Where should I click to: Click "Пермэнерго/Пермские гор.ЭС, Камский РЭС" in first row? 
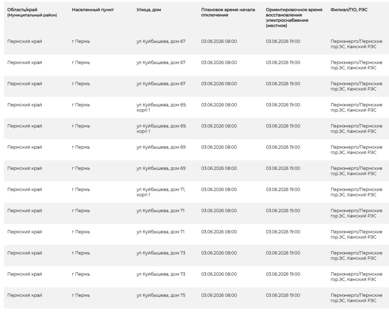coord(356,44)
